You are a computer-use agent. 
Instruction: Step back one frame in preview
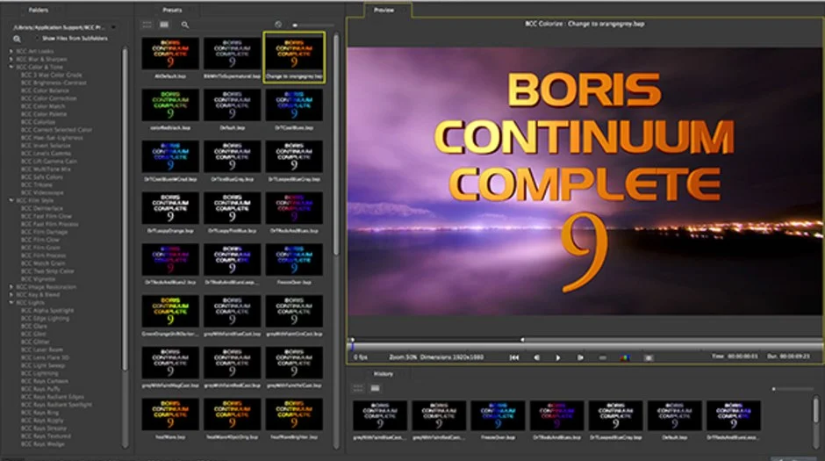pos(536,357)
